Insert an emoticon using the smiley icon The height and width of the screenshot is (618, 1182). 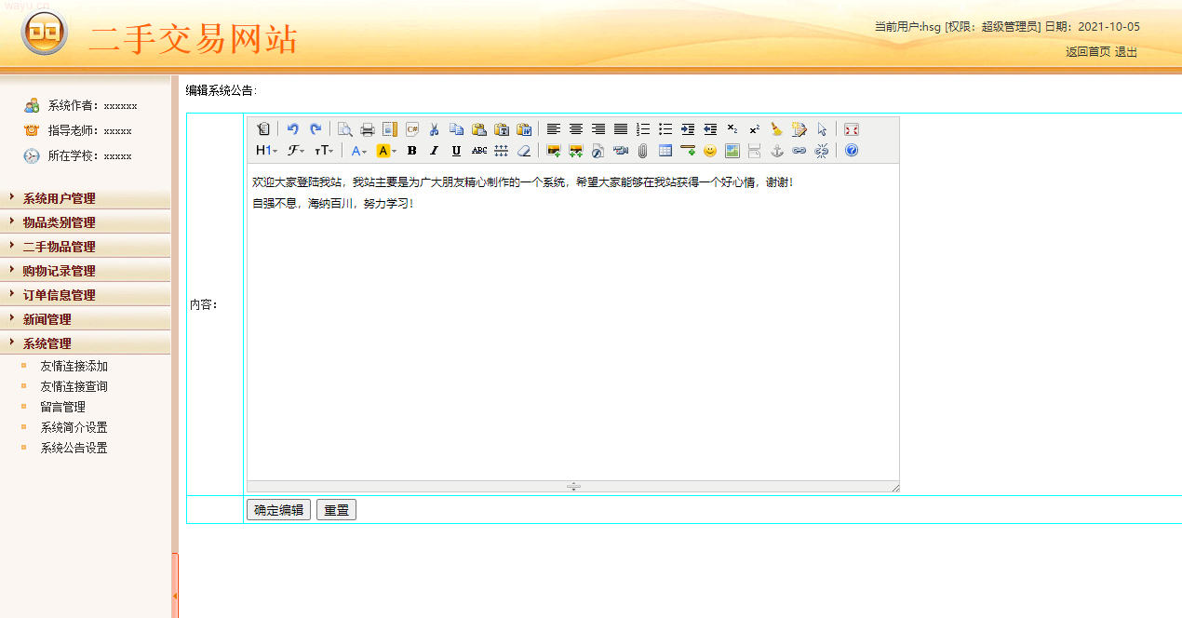(710, 151)
